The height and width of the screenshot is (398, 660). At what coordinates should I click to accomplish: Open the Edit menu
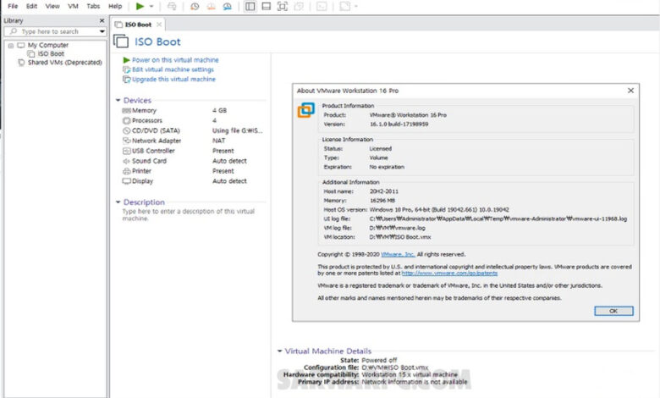point(31,6)
